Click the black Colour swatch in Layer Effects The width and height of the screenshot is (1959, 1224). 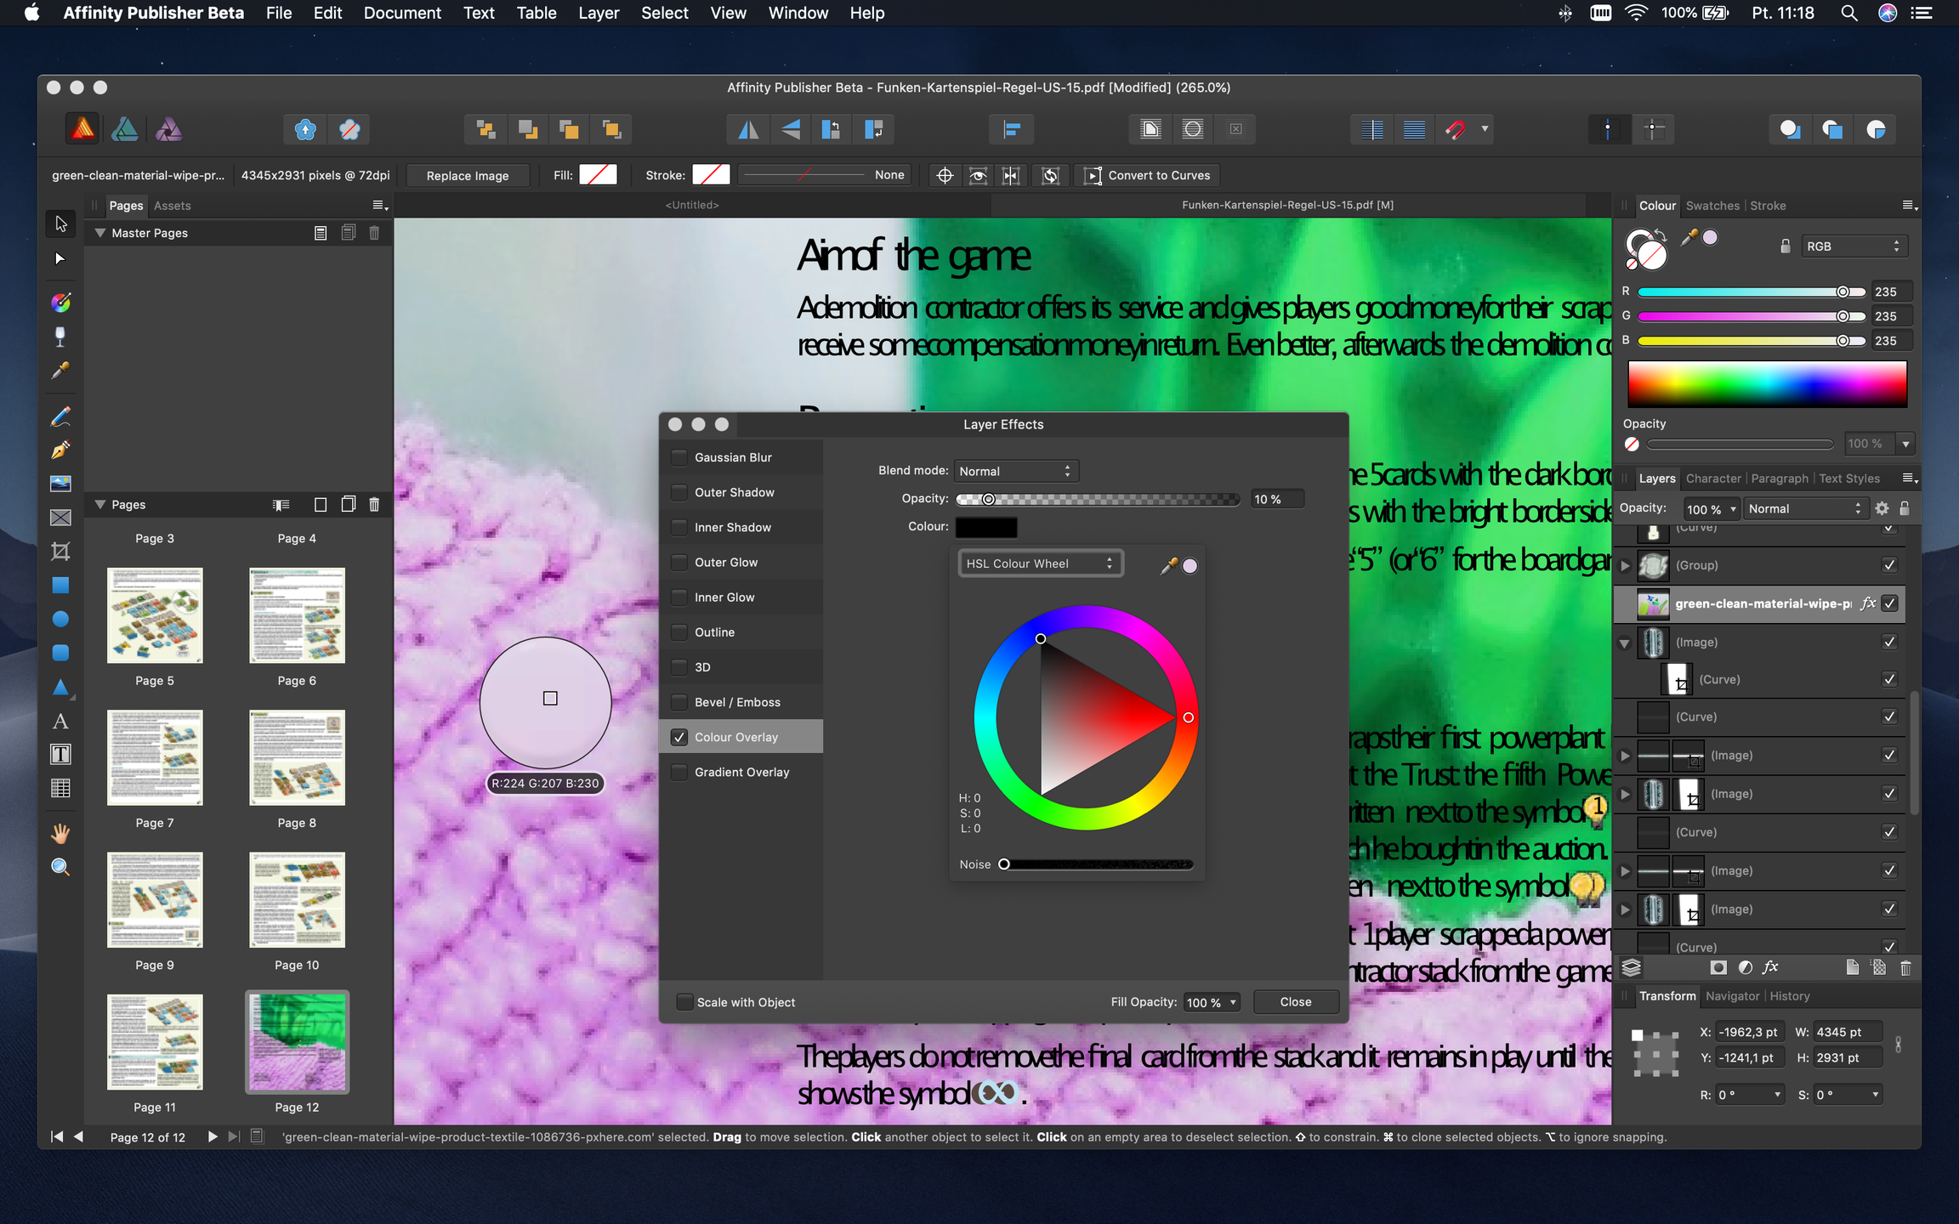coord(986,527)
